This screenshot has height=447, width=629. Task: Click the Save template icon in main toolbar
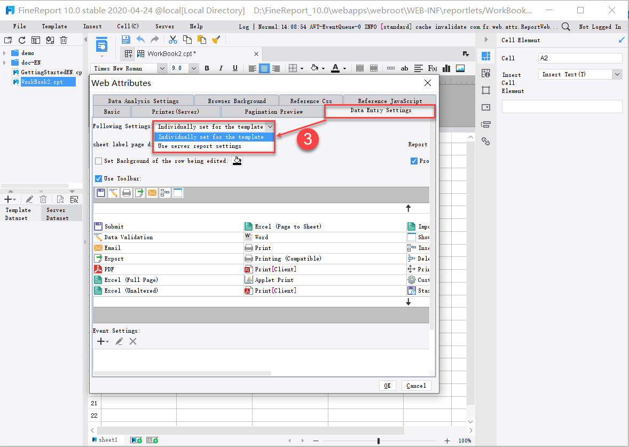click(x=125, y=40)
